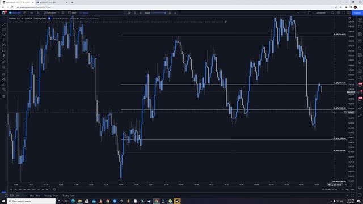
Task: Open chart settings gear icon
Action: [x=338, y=13]
